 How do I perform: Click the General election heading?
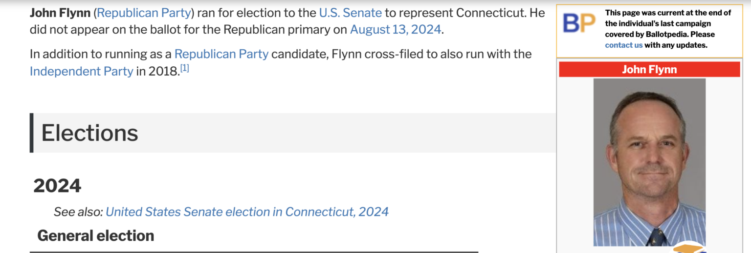95,235
